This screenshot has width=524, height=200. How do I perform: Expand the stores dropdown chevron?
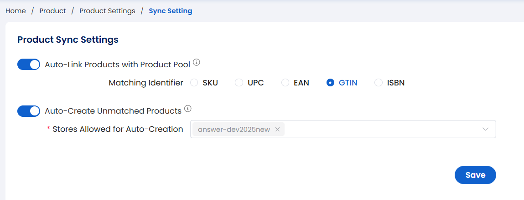point(485,130)
